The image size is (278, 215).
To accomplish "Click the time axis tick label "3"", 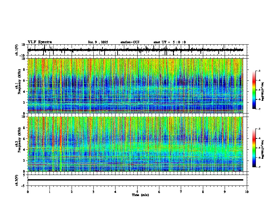I will [93, 192].
